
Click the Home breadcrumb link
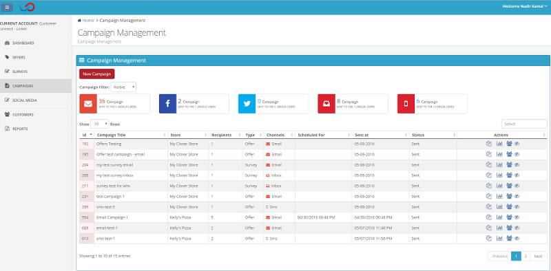click(88, 21)
